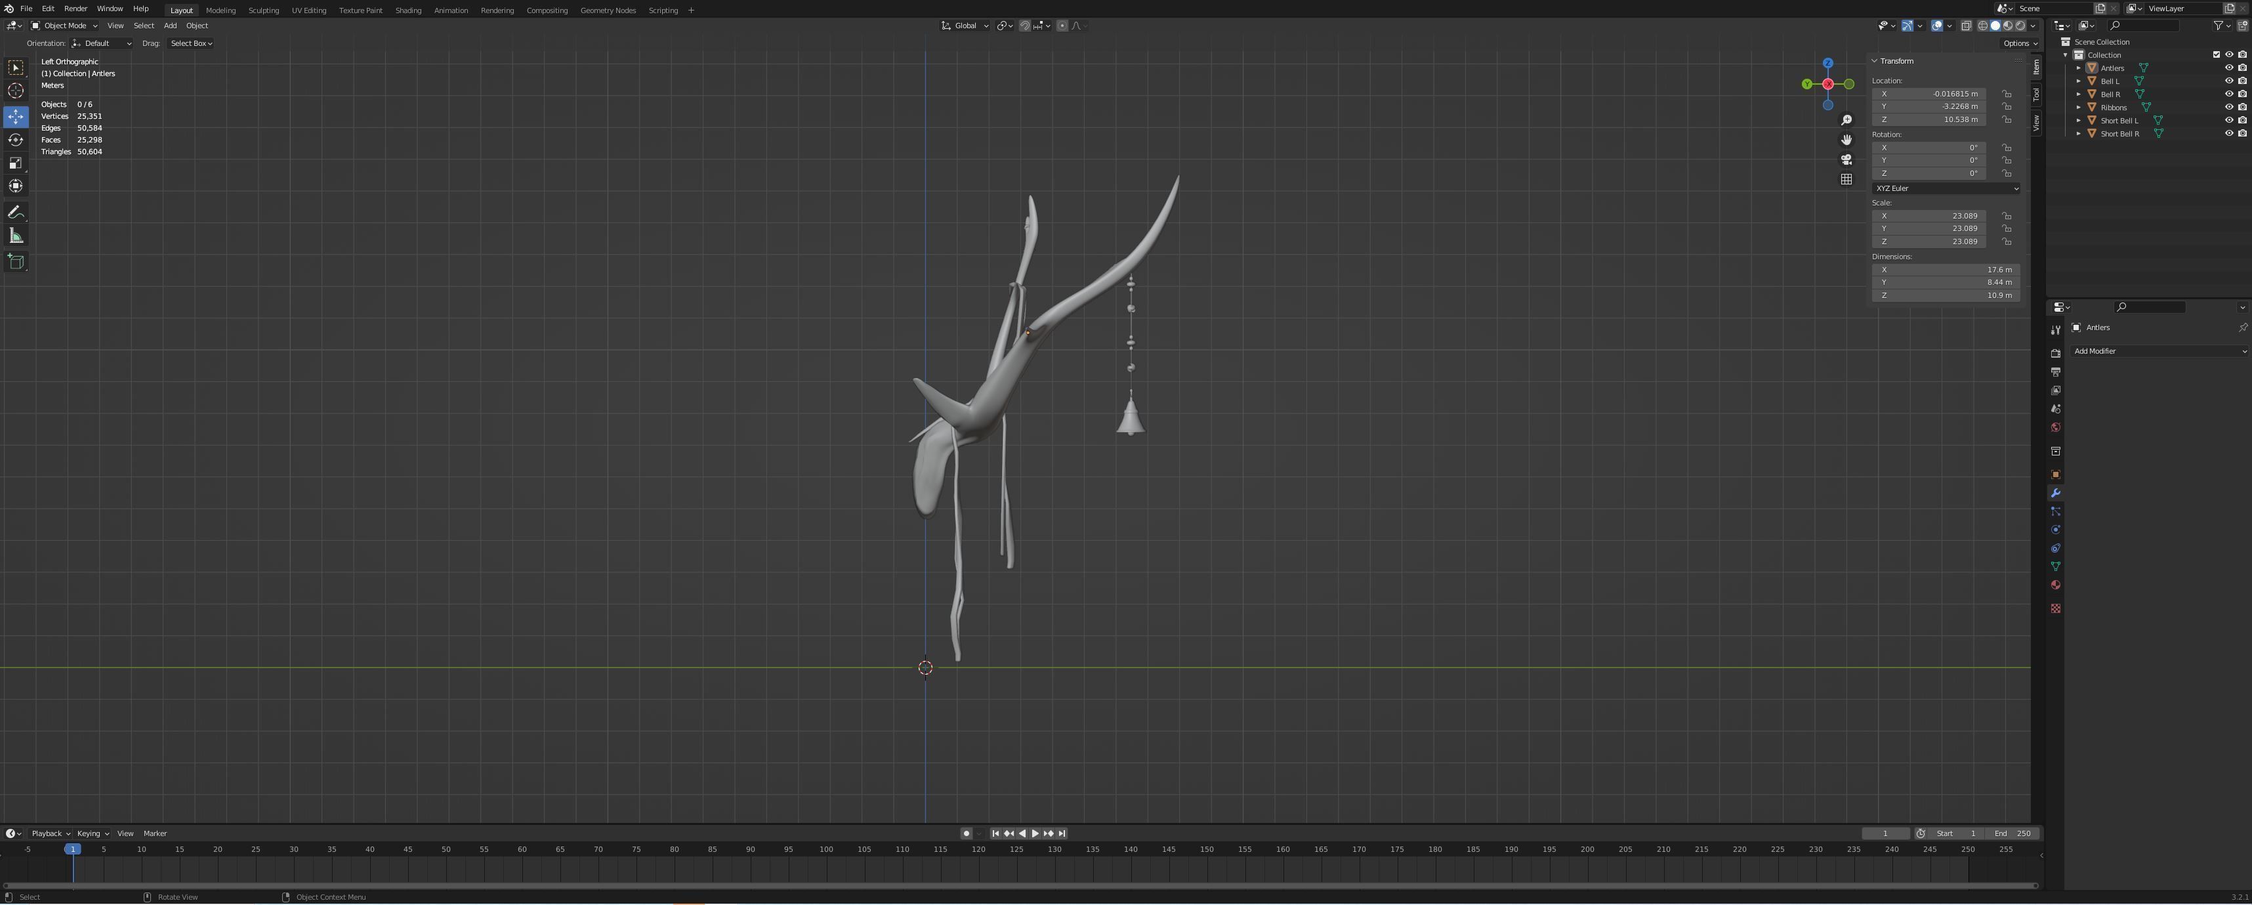Open the Global transform orientation dropdown
This screenshot has height=905, width=2252.
coord(965,26)
